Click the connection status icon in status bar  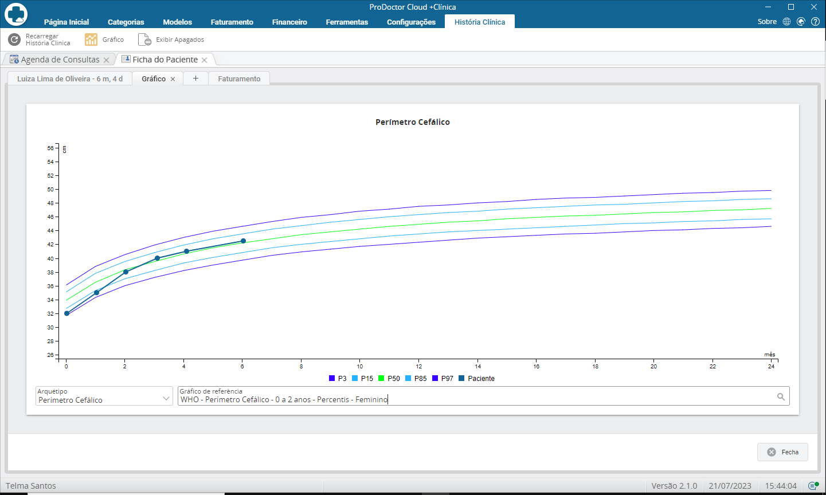pyautogui.click(x=813, y=486)
